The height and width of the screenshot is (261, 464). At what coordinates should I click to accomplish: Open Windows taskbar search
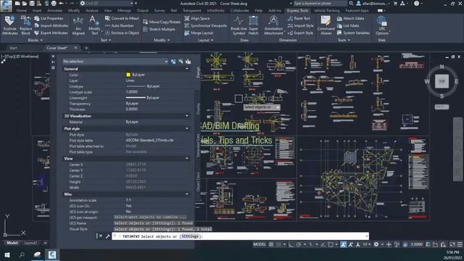click(x=22, y=254)
